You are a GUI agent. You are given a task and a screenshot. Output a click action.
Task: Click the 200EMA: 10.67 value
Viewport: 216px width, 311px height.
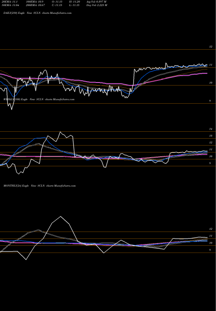(35, 5)
